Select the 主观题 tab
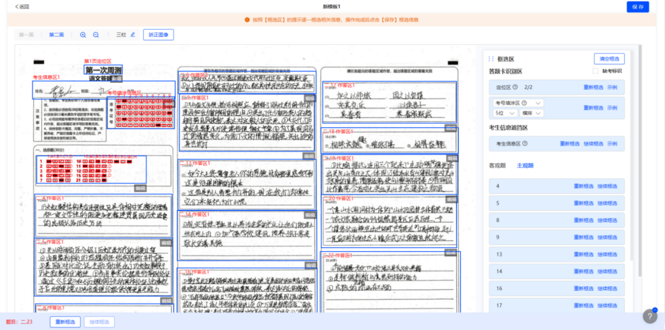665x330 pixels. [525, 165]
